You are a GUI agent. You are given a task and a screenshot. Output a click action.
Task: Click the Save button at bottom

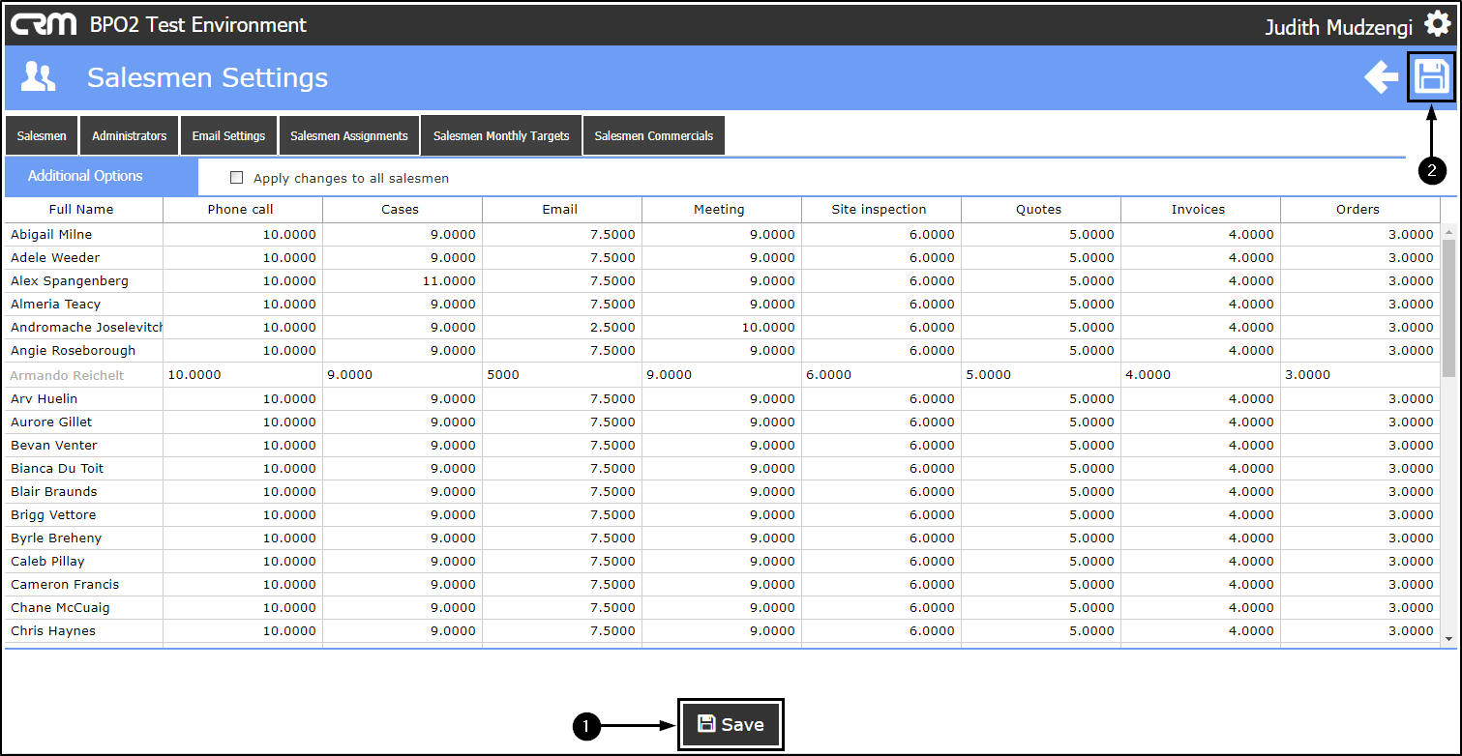[x=731, y=724]
